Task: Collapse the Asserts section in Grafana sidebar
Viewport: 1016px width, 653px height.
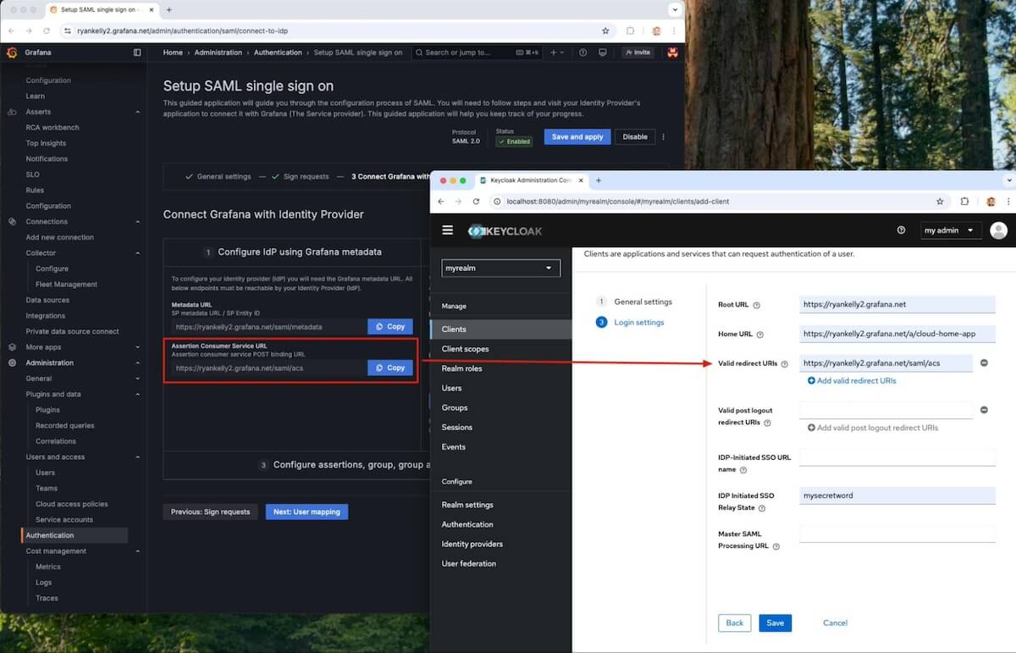Action: click(x=137, y=112)
